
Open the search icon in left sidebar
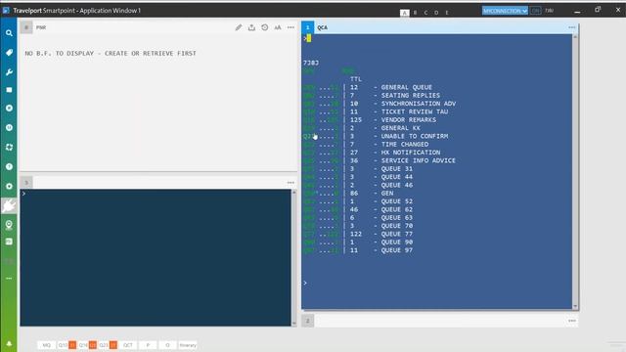click(x=9, y=33)
